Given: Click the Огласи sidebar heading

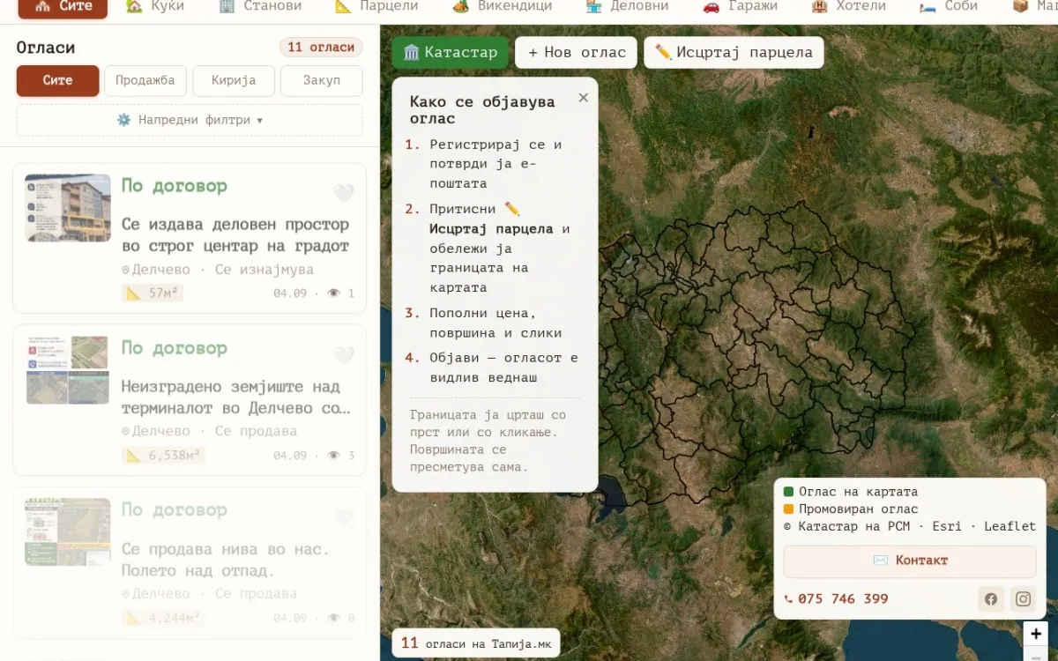Looking at the screenshot, I should click(46, 48).
